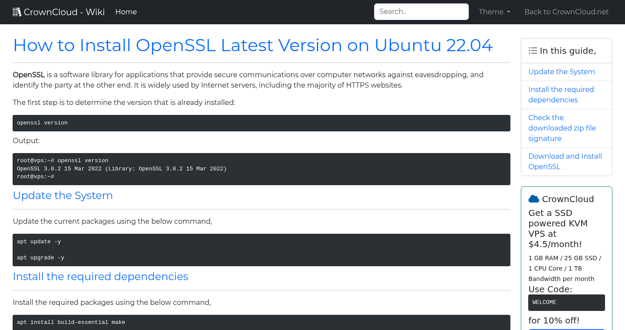Select Home in the navigation bar
The height and width of the screenshot is (330, 625).
pyautogui.click(x=126, y=12)
